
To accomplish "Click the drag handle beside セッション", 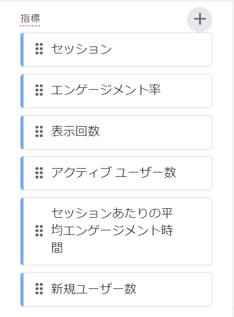I will point(39,49).
